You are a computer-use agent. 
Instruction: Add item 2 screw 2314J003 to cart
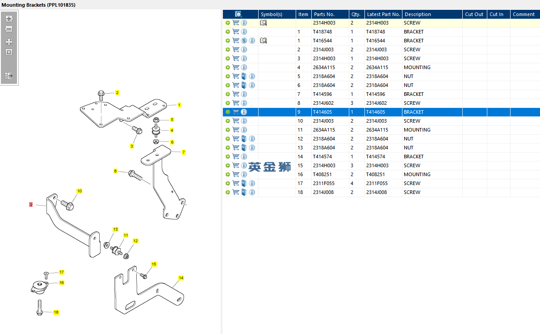236,49
